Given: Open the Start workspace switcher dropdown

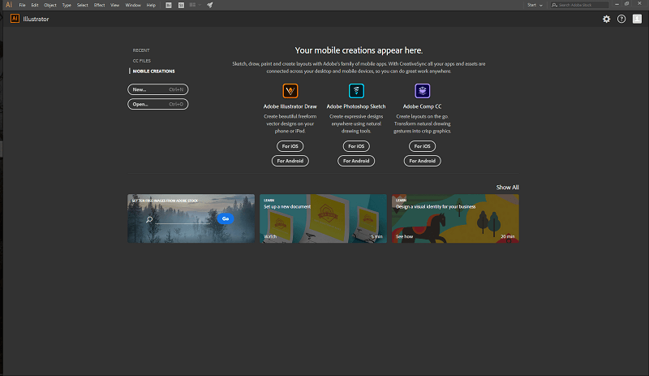Looking at the screenshot, I should click(x=535, y=5).
